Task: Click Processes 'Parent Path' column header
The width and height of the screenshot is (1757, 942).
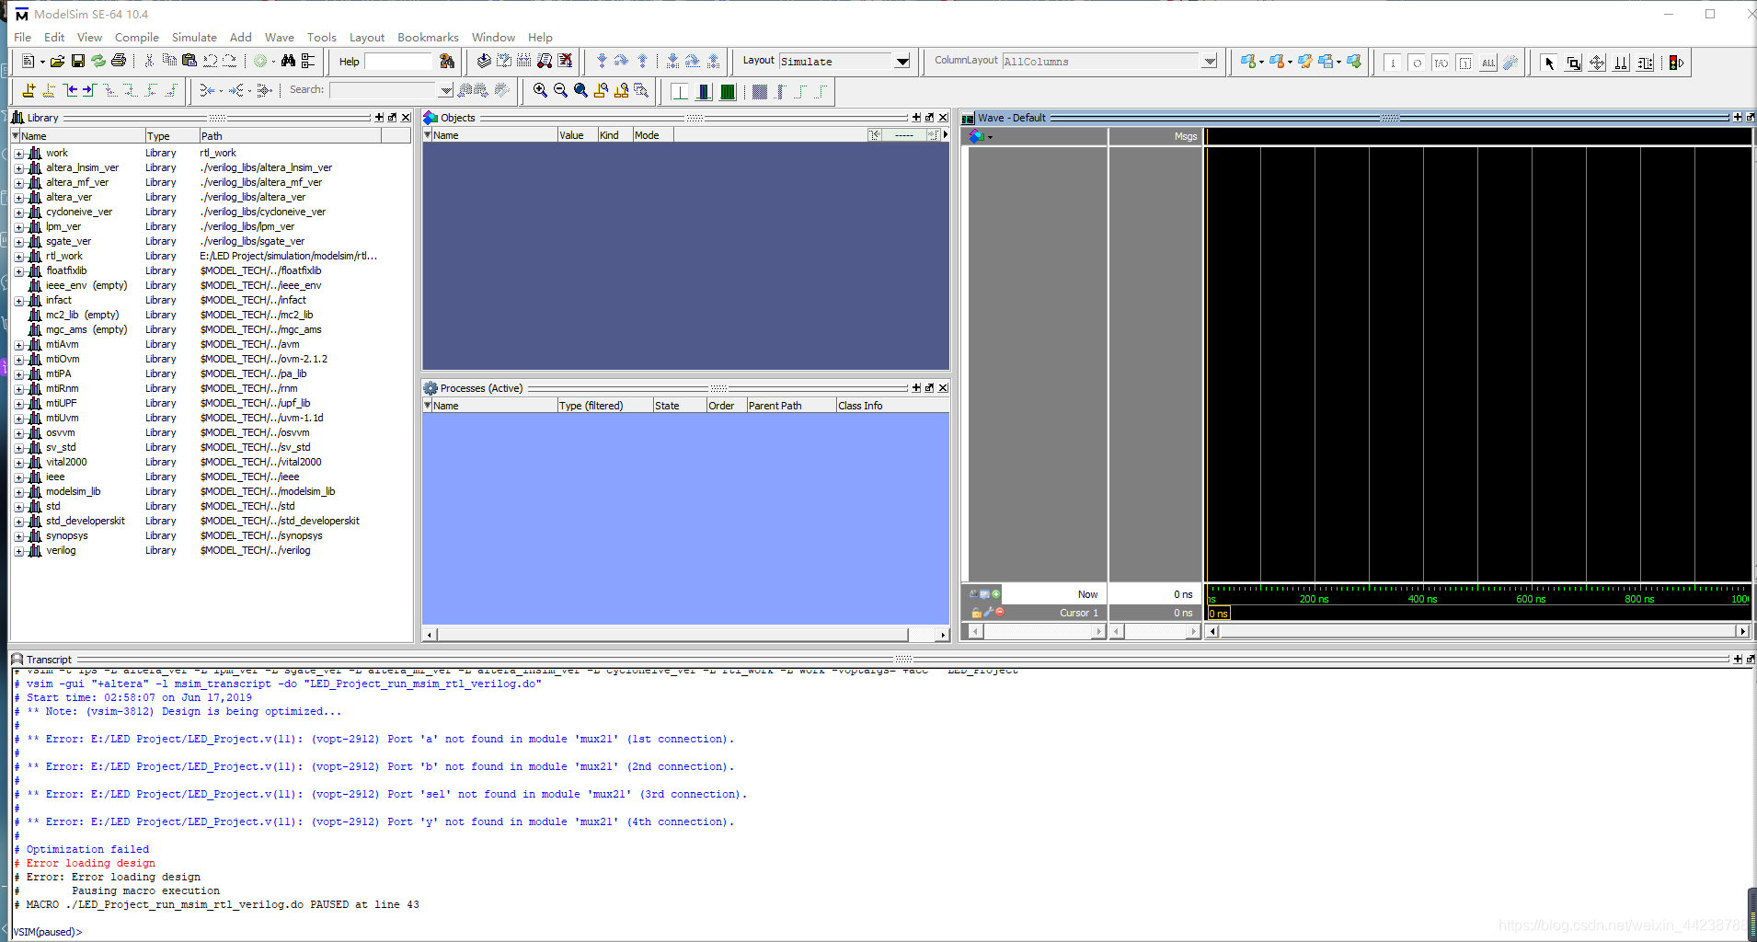Action: [x=790, y=406]
